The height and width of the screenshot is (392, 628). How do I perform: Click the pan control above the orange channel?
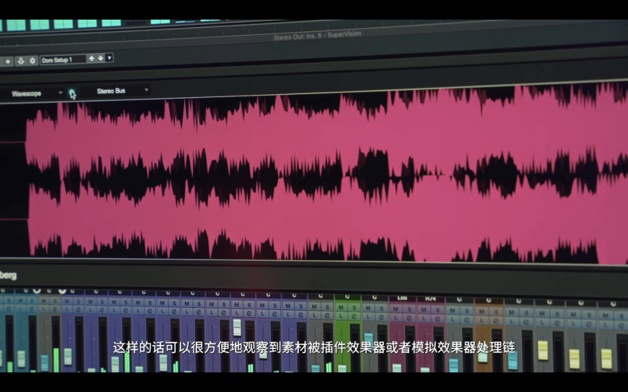488,301
